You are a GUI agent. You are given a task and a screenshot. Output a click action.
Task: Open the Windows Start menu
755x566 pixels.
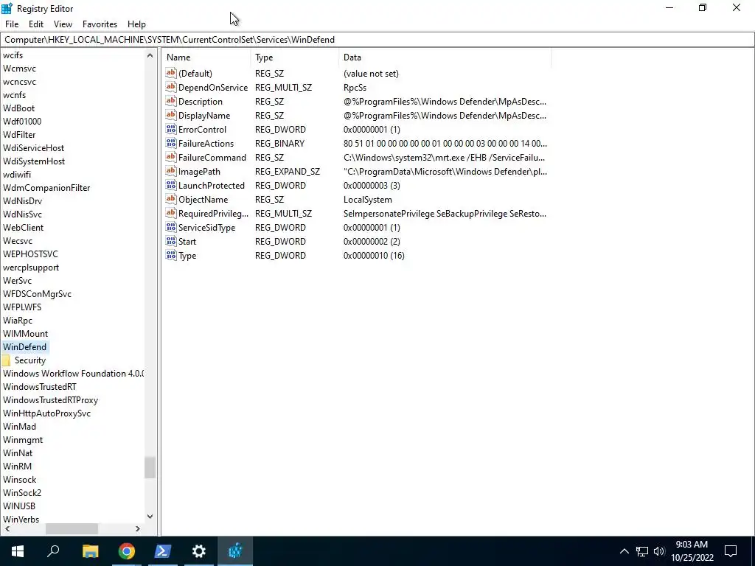[18, 551]
